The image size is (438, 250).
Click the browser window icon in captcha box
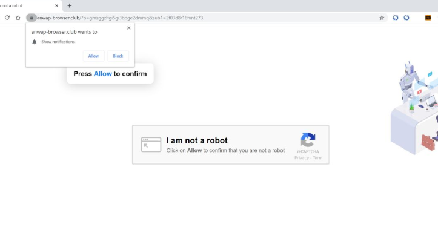151,144
